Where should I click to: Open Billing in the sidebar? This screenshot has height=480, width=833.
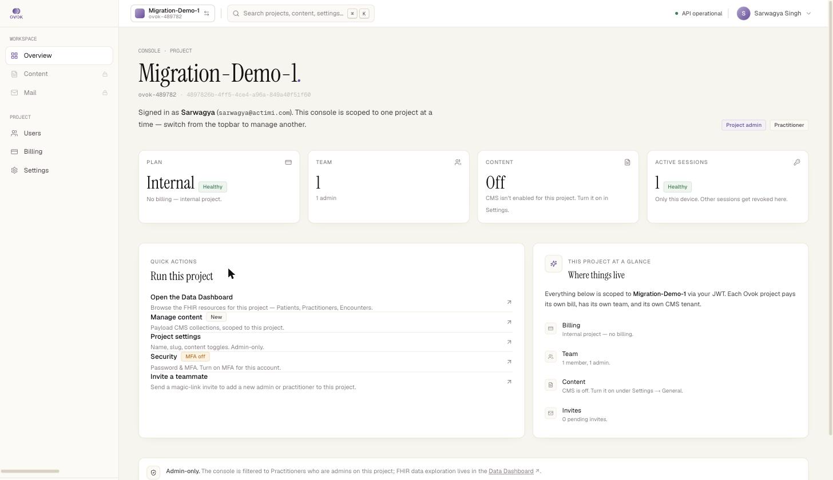point(59,151)
